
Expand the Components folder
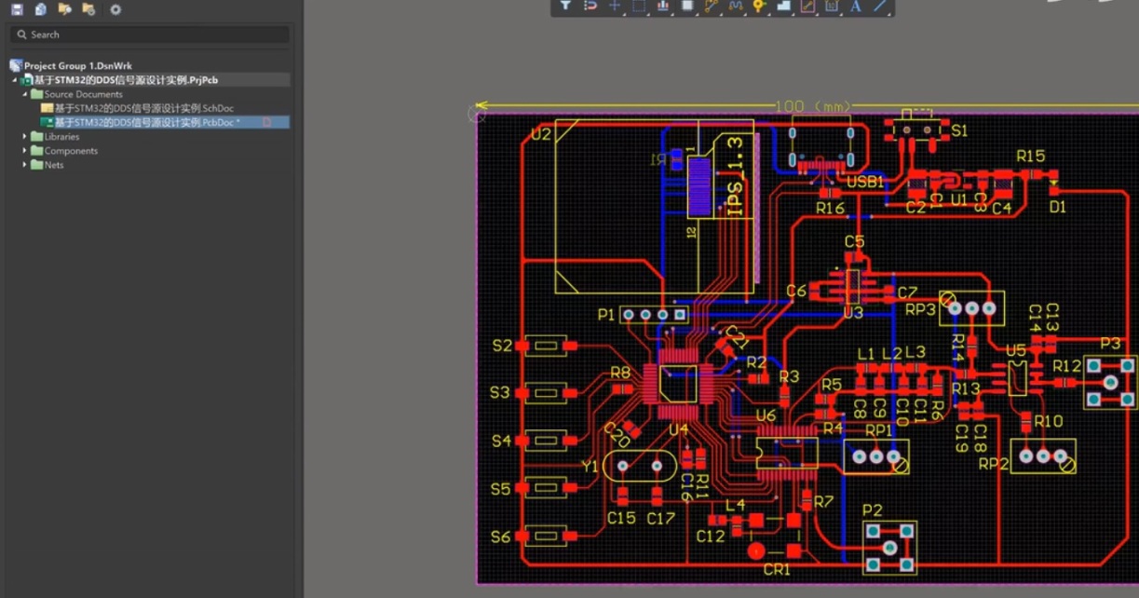(25, 151)
